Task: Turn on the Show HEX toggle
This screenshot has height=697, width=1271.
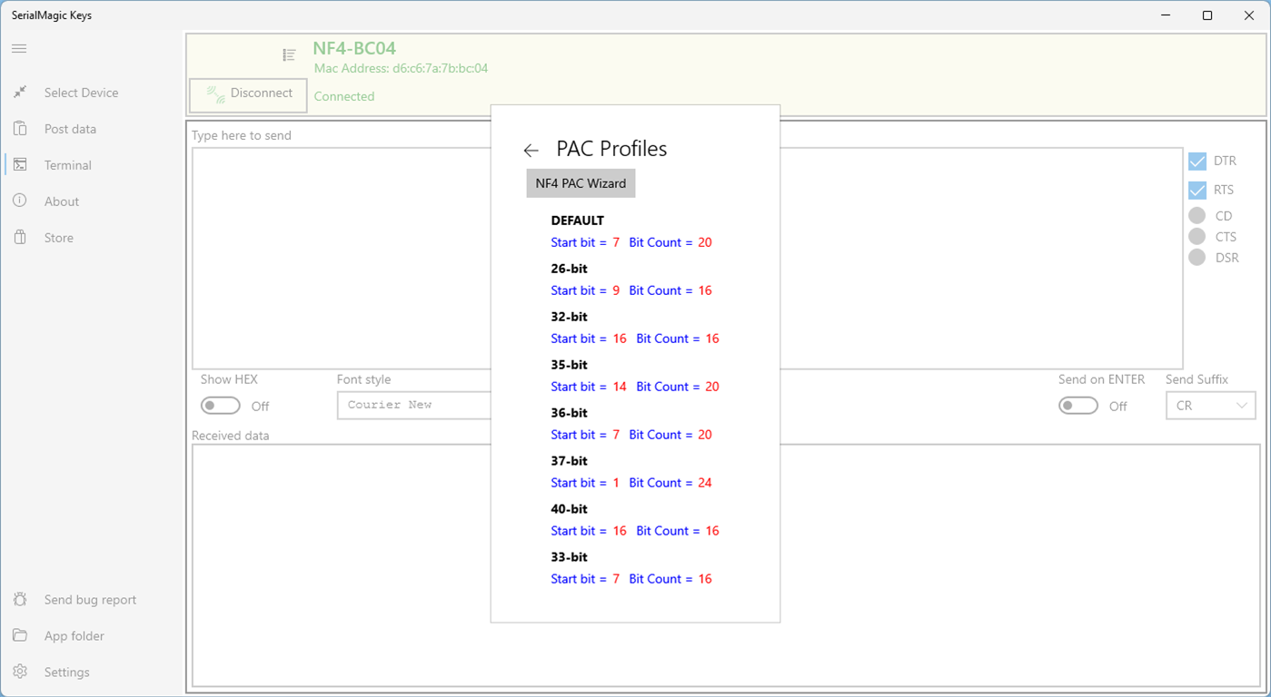Action: pyautogui.click(x=221, y=406)
